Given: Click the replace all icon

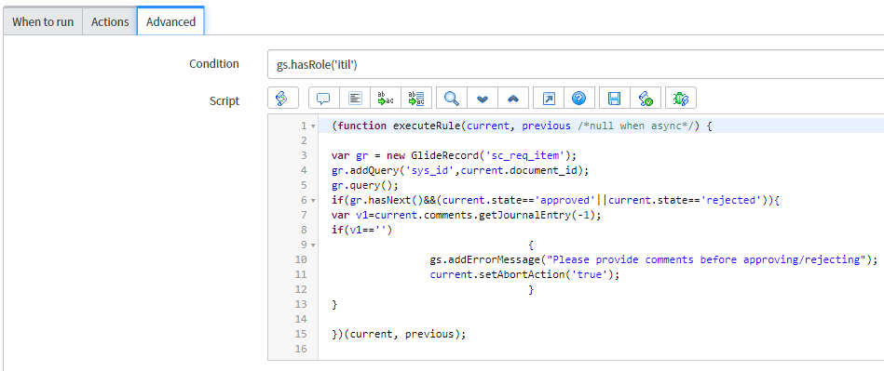Looking at the screenshot, I should coord(416,98).
